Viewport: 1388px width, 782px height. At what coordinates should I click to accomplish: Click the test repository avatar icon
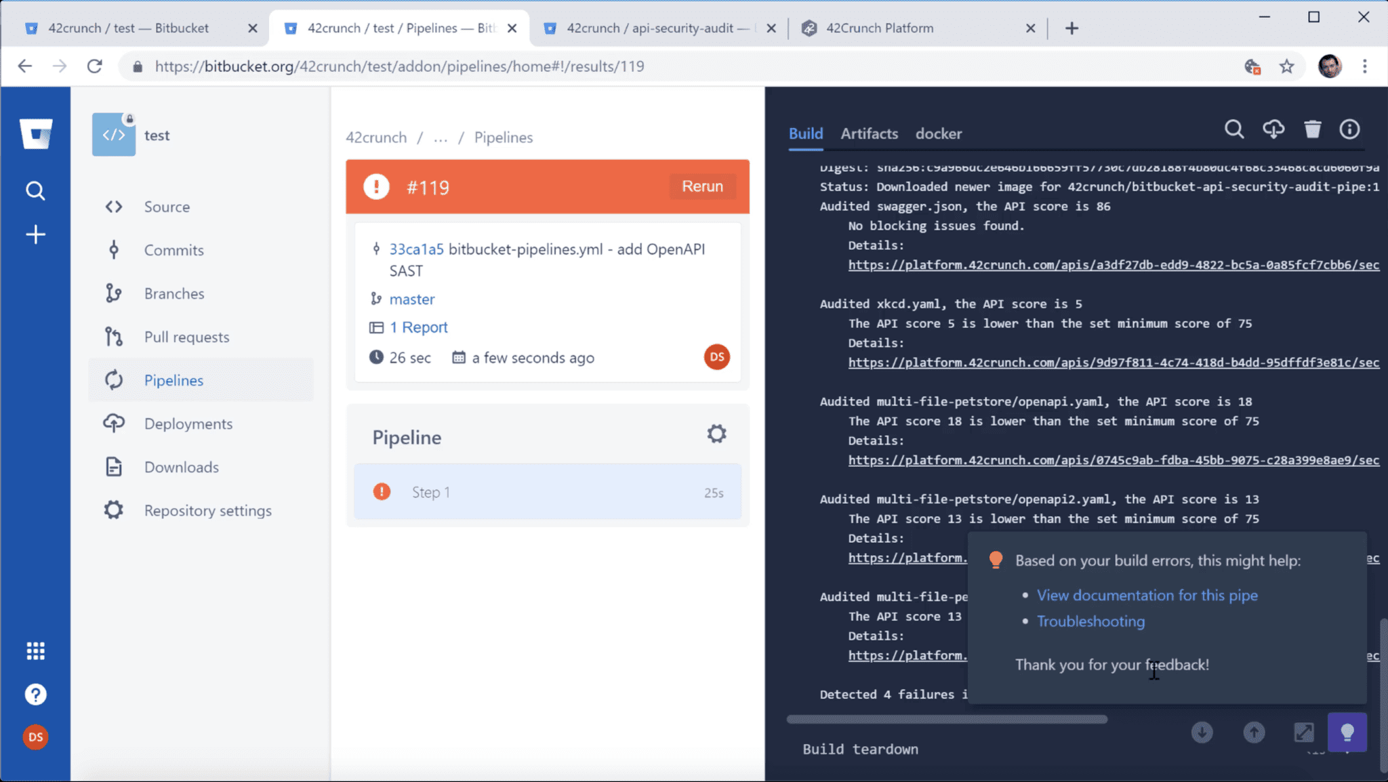pos(114,135)
